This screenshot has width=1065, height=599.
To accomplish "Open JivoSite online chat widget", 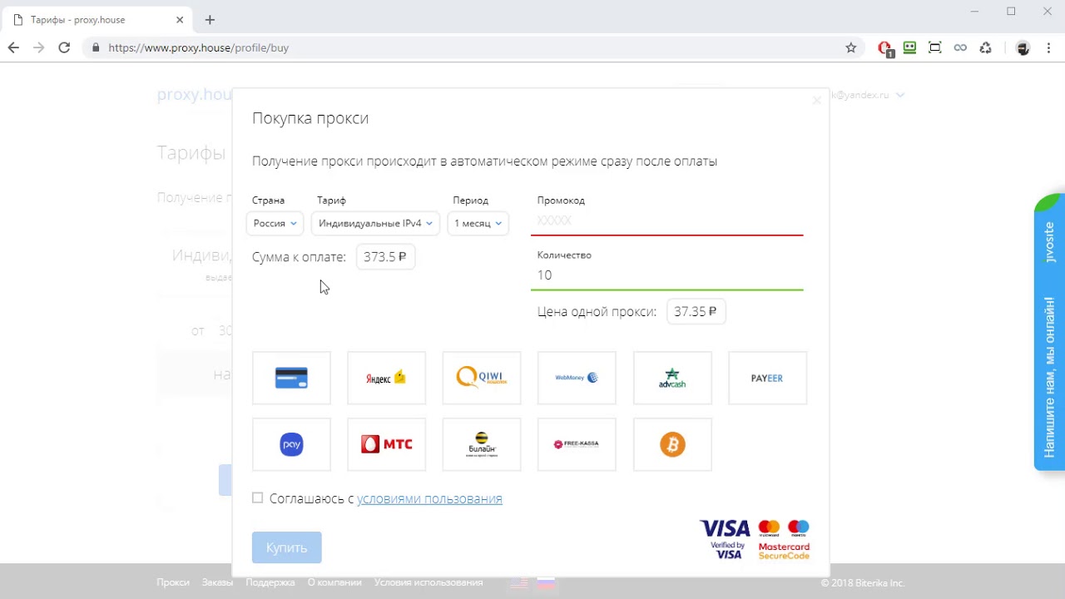I will point(1049,333).
